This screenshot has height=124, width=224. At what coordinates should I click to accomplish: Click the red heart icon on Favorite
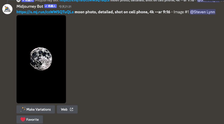[23, 119]
